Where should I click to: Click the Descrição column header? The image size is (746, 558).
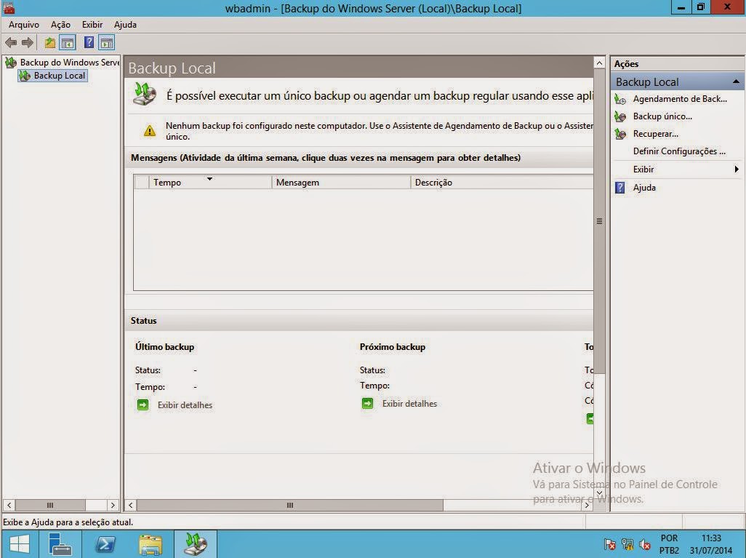coord(502,183)
